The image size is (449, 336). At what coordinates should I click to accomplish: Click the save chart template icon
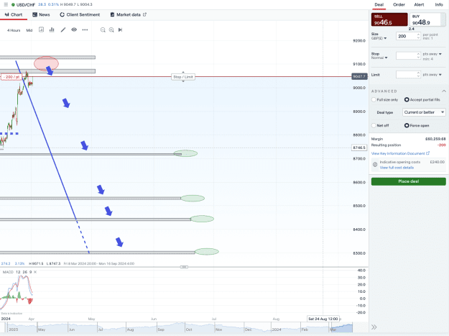41,29
